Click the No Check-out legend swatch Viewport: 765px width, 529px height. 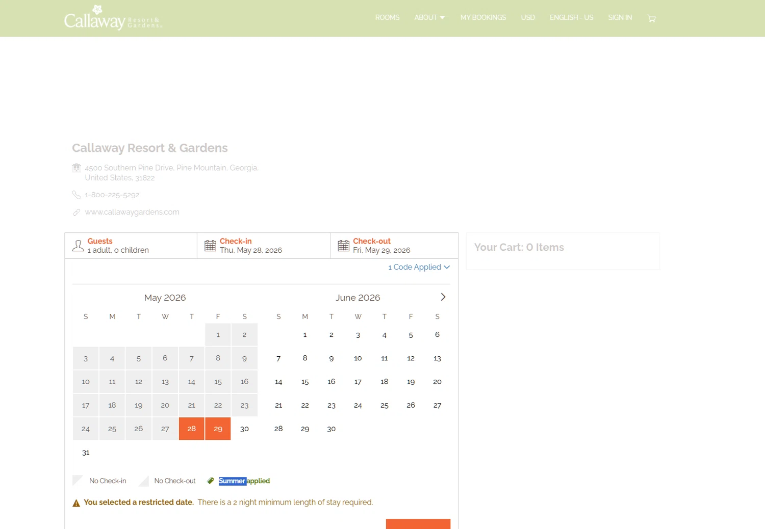tap(143, 481)
